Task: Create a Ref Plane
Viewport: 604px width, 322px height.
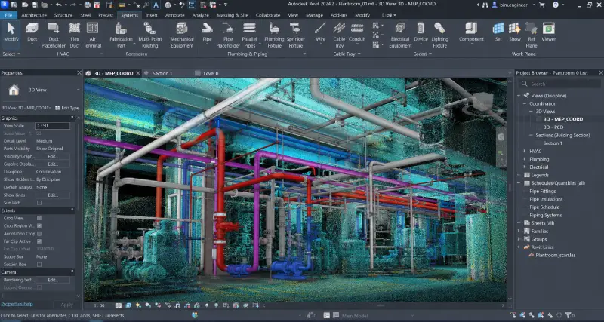Action: click(x=532, y=35)
